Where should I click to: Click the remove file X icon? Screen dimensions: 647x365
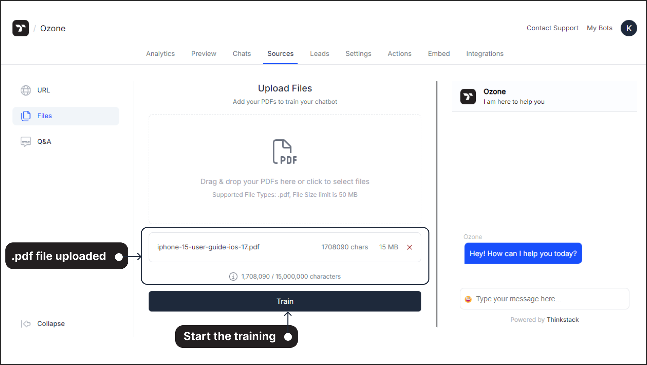point(410,247)
